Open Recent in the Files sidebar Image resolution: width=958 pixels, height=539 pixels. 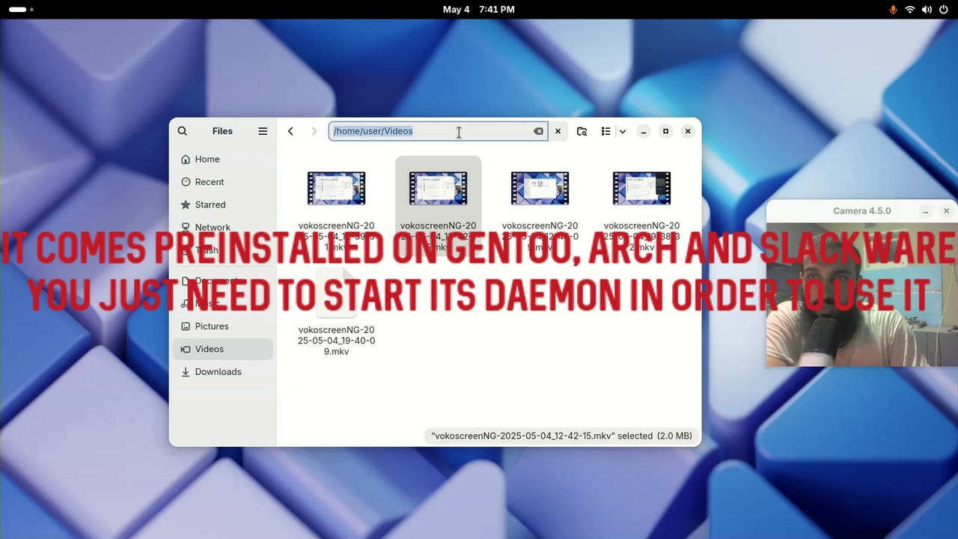click(223, 182)
